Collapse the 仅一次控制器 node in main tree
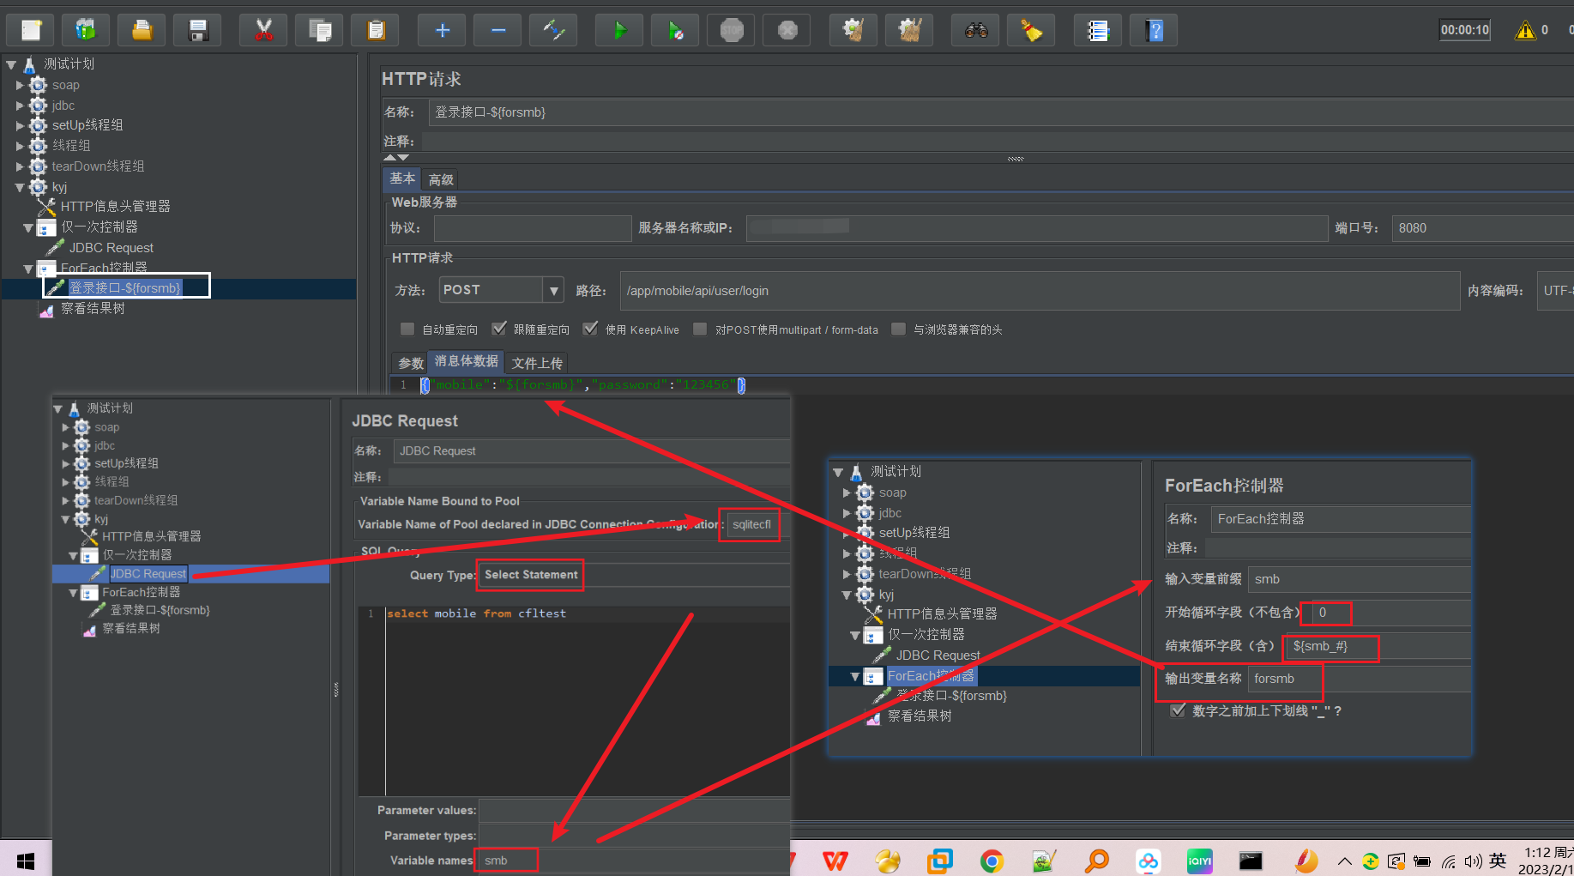Viewport: 1574px width, 876px height. 28,227
